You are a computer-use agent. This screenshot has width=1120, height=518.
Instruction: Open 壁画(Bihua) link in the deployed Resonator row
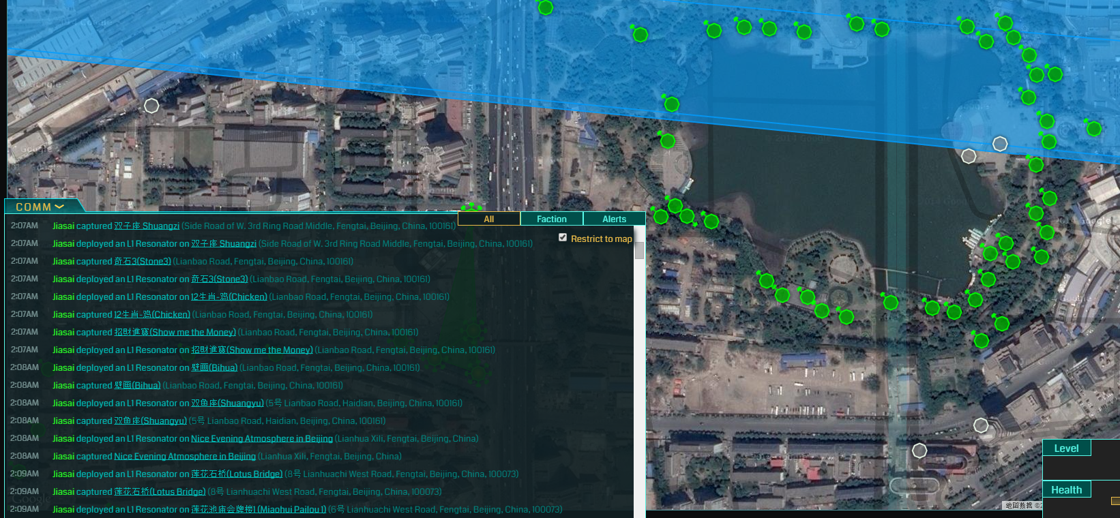coord(214,367)
